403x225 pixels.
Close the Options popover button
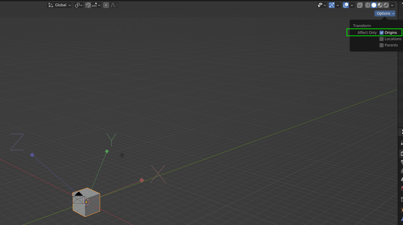point(385,13)
